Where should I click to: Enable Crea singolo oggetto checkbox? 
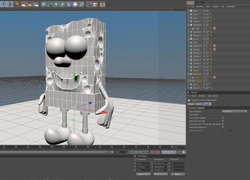point(223,117)
